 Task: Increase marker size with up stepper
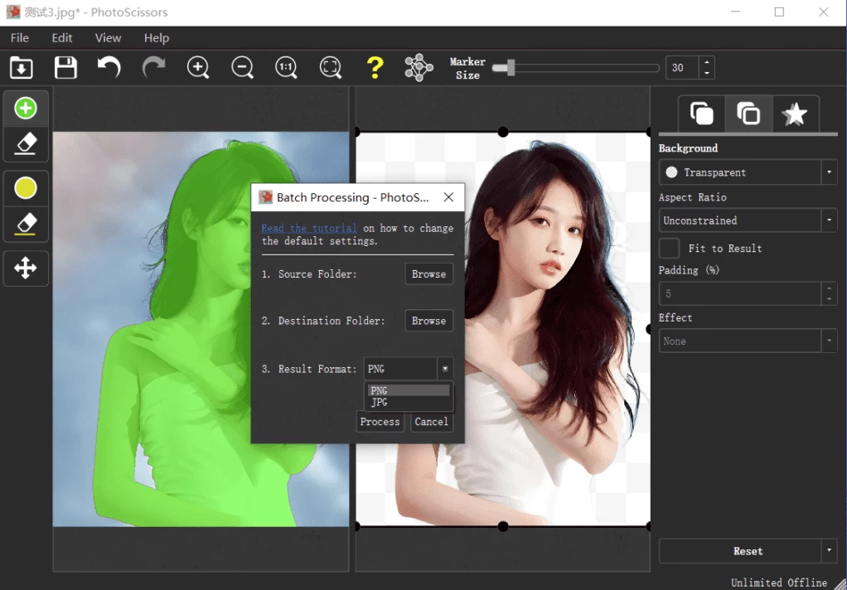tap(707, 62)
